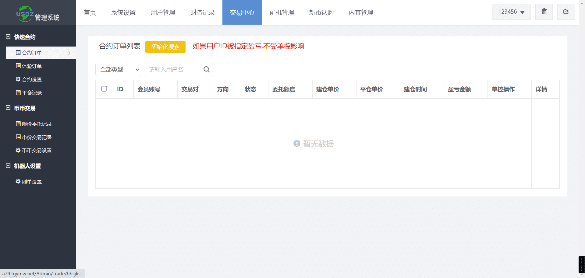Click the USDZ logo in the sidebar header

pyautogui.click(x=25, y=14)
